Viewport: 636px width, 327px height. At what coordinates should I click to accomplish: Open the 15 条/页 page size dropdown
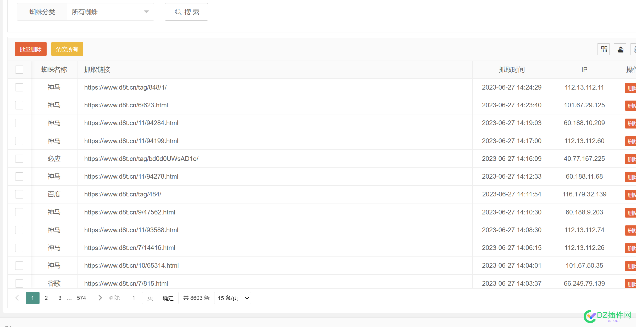(x=233, y=298)
